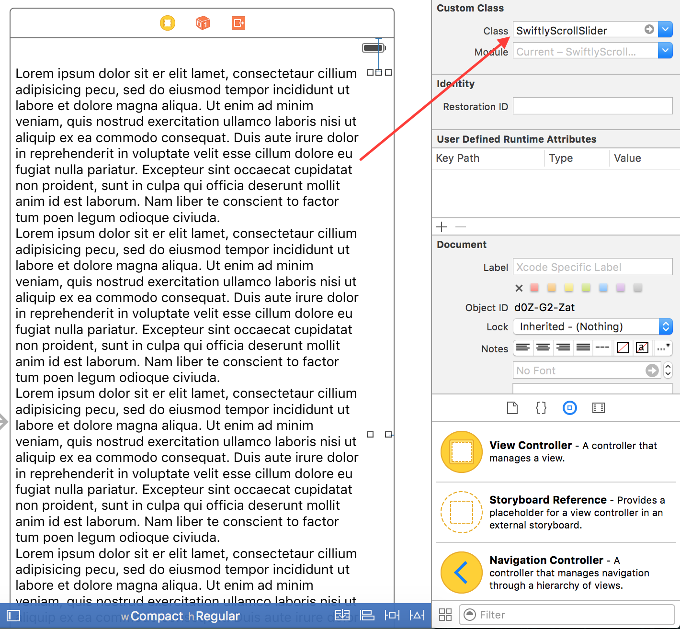
Task: Toggle library icon grid view
Action: 445,615
